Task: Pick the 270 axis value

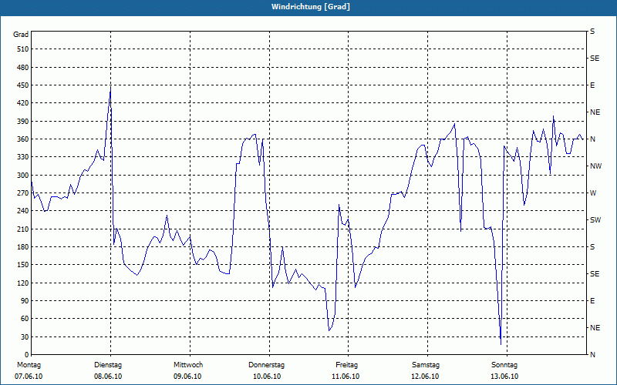Action: pyautogui.click(x=22, y=193)
